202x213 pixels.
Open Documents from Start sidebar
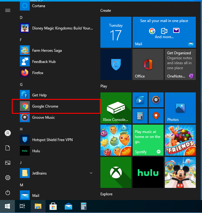[x=8, y=148]
